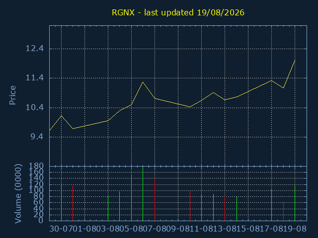This screenshot has width=318, height=238.
Task: Click the RGNX last updated chart title
Action: tap(178, 12)
